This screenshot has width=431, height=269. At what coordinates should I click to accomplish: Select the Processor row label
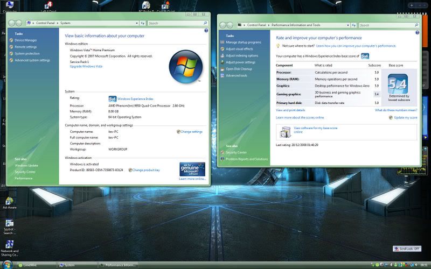pos(284,73)
